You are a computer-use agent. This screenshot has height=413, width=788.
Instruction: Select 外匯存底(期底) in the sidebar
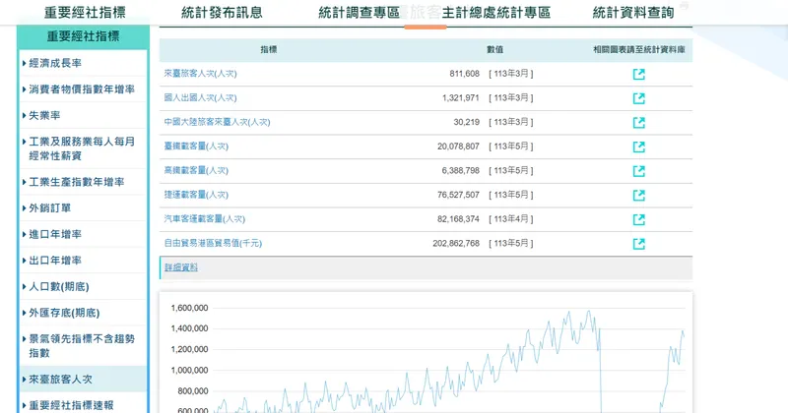point(83,313)
